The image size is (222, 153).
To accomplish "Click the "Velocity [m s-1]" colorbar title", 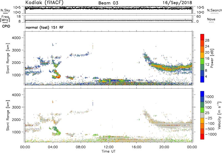I will (219, 115).
